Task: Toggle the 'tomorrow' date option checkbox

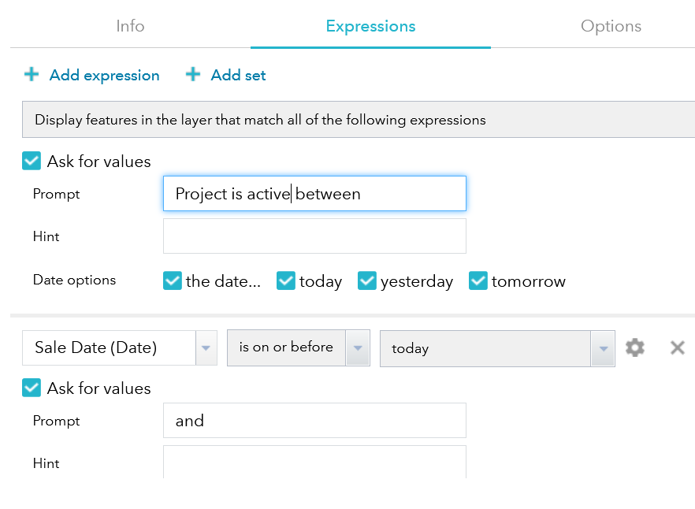Action: coord(478,281)
